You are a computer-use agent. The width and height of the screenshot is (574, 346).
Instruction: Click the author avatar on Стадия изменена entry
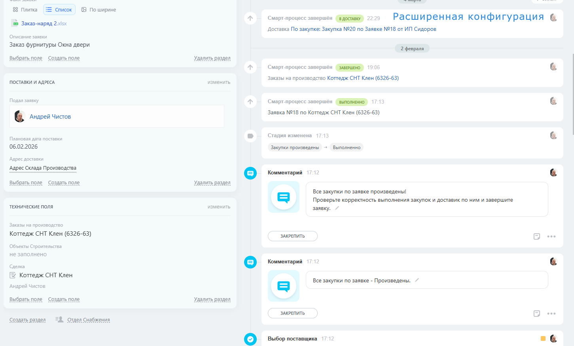click(x=553, y=135)
